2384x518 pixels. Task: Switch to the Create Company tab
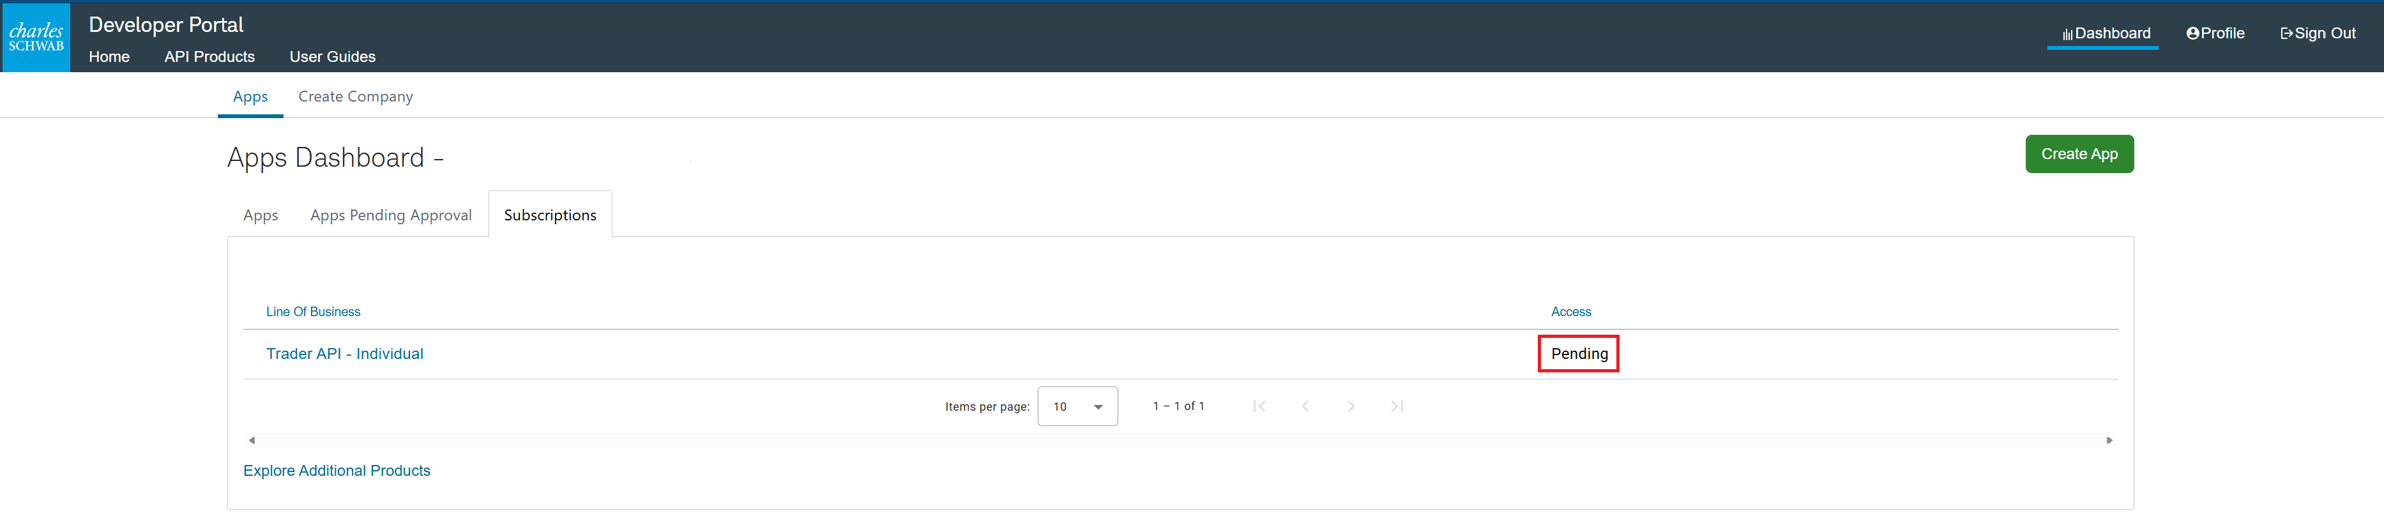(x=355, y=96)
